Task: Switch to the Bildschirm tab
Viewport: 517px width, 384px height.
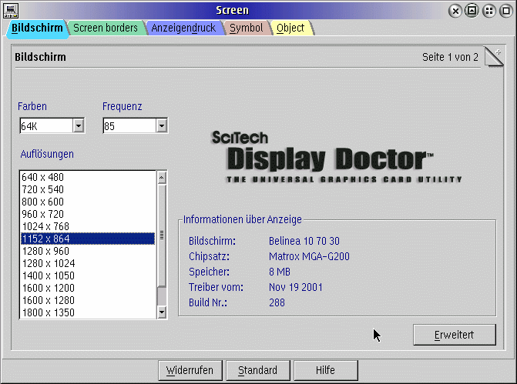Action: click(x=37, y=28)
